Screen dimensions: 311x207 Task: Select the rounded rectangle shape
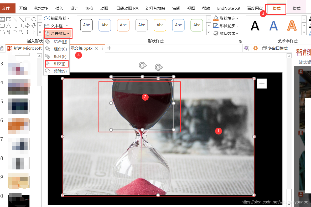click(x=2, y=25)
